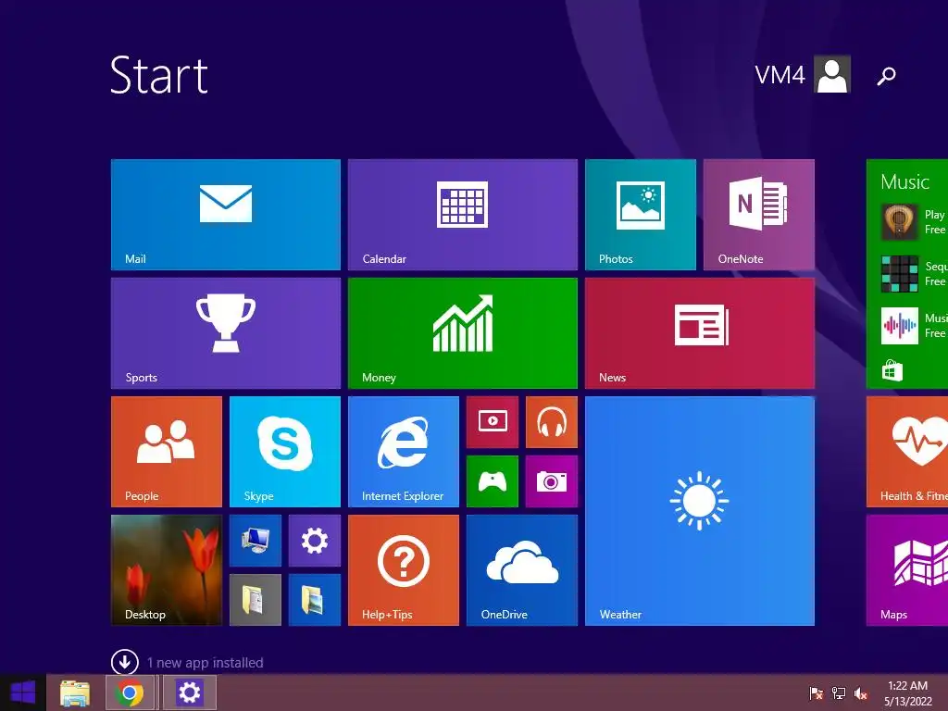Open the small Documents folder tile

[256, 600]
